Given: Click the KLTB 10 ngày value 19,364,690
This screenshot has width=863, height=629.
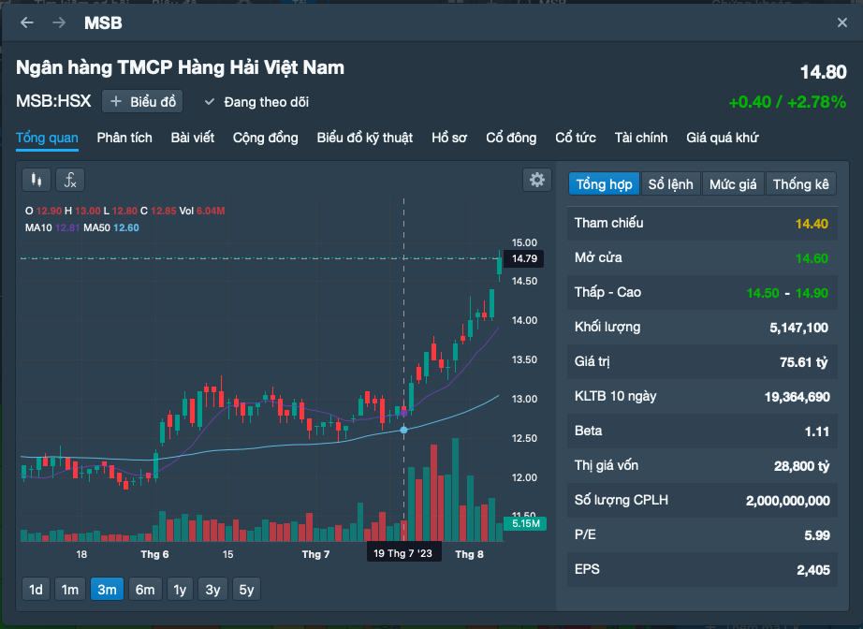Looking at the screenshot, I should 797,397.
